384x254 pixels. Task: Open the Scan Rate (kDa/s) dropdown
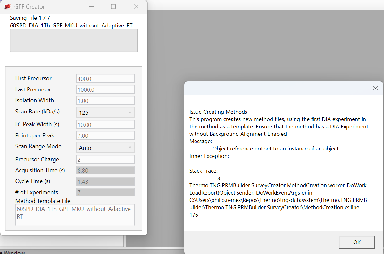(x=105, y=112)
